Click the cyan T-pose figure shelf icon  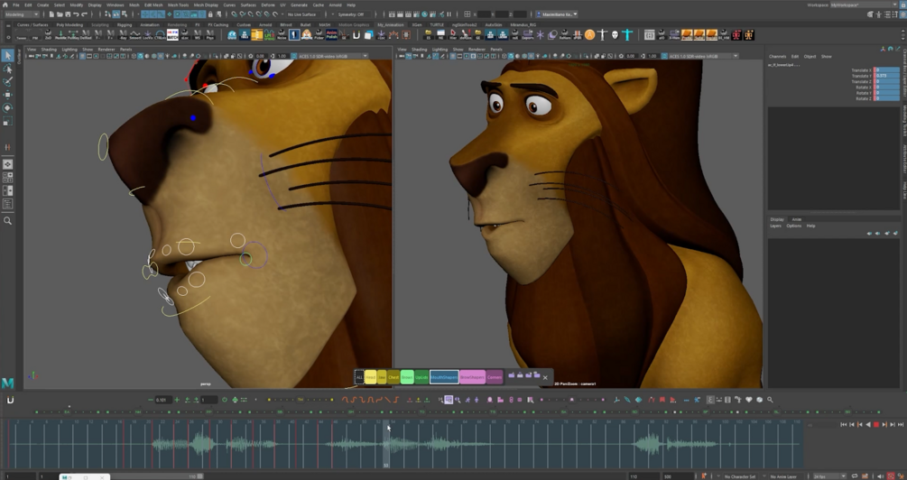[x=627, y=34]
